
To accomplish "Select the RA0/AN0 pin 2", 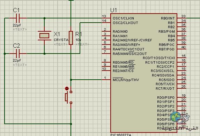I will [106, 31].
